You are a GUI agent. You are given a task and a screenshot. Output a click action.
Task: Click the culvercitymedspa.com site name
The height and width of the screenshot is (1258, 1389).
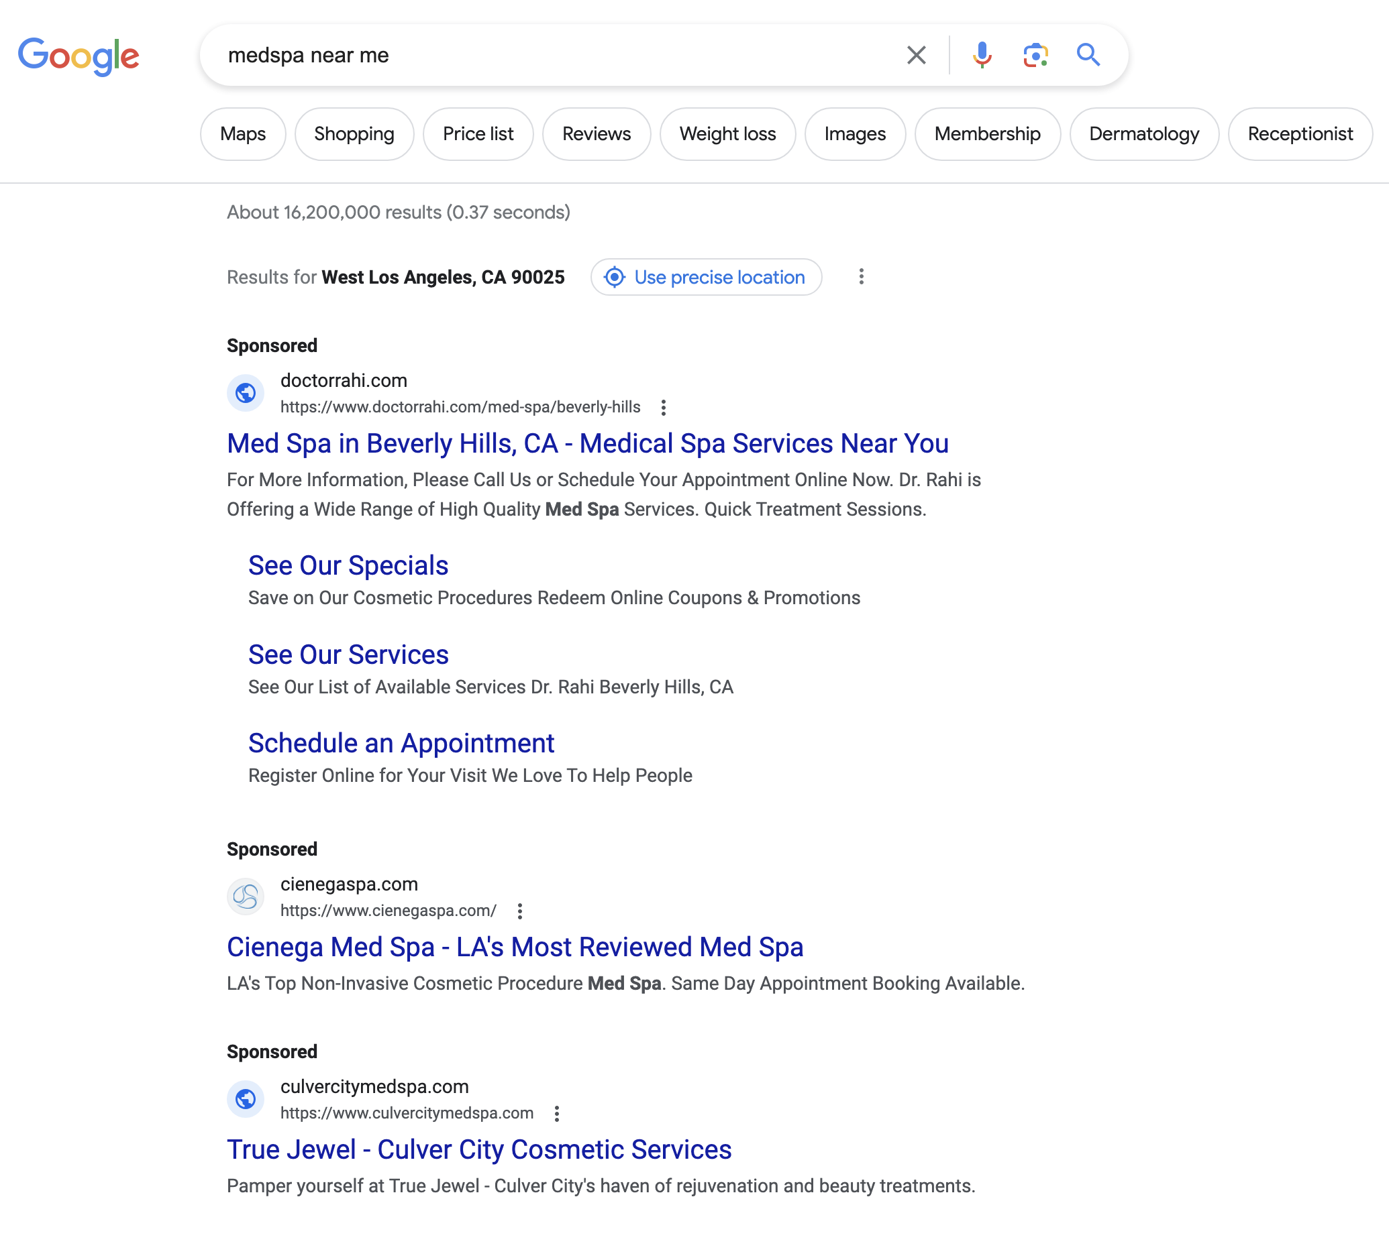[x=375, y=1086]
